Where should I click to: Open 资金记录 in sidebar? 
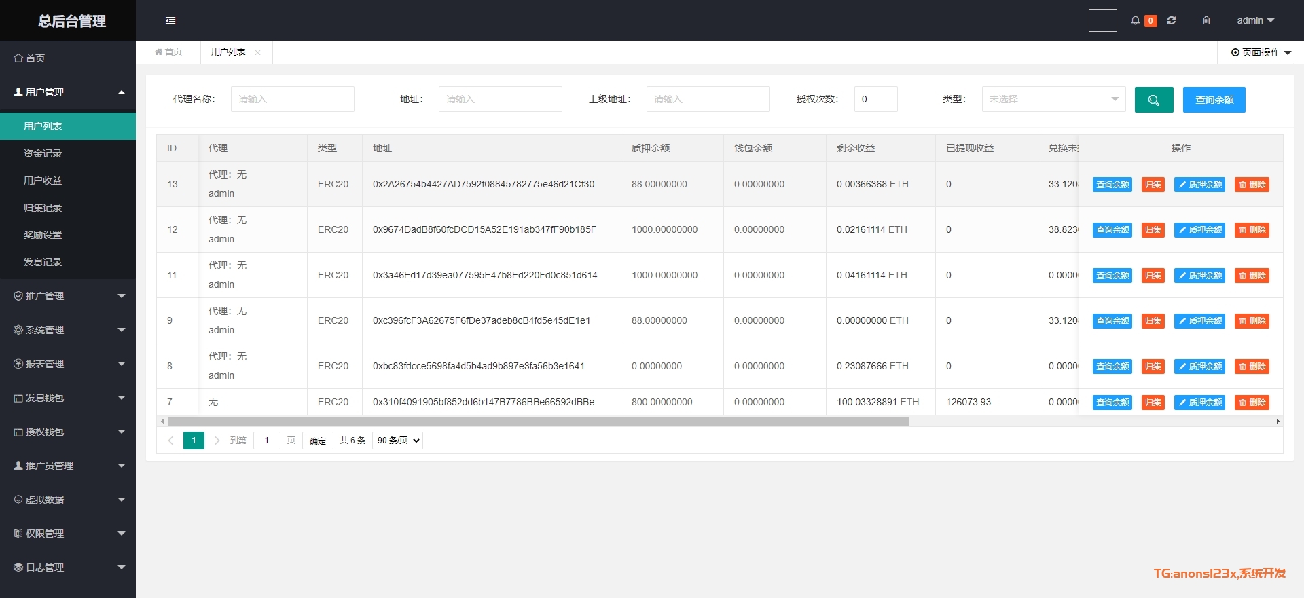click(68, 153)
